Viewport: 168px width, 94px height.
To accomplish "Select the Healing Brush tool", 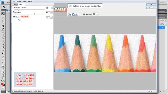I will click(3, 32).
